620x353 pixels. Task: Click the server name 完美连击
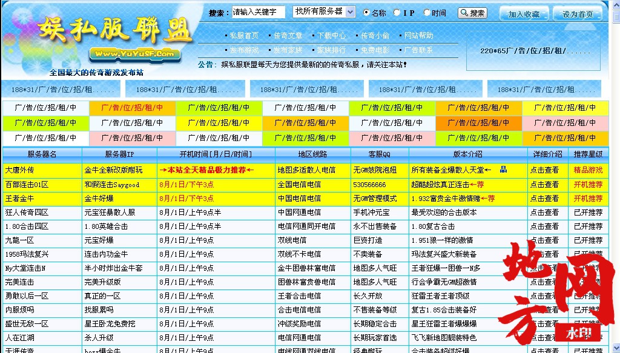(x=20, y=282)
